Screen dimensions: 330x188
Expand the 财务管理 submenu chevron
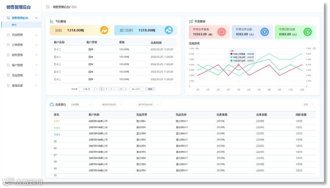(x=36, y=55)
